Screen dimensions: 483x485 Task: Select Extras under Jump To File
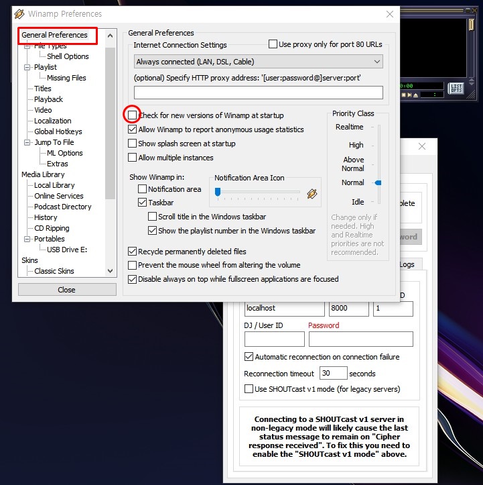coord(58,164)
